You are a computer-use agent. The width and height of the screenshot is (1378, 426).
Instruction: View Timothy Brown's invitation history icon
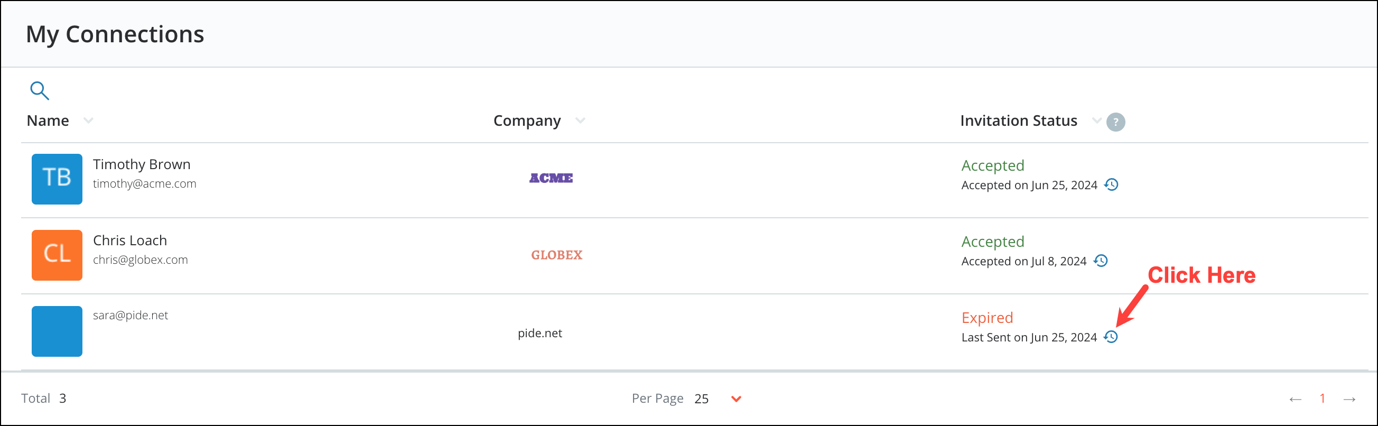pos(1112,184)
